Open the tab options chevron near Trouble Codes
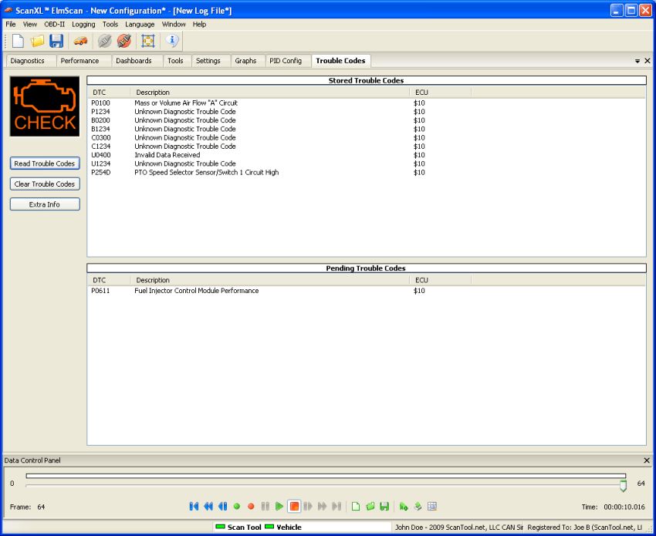The height and width of the screenshot is (536, 656). coord(637,60)
